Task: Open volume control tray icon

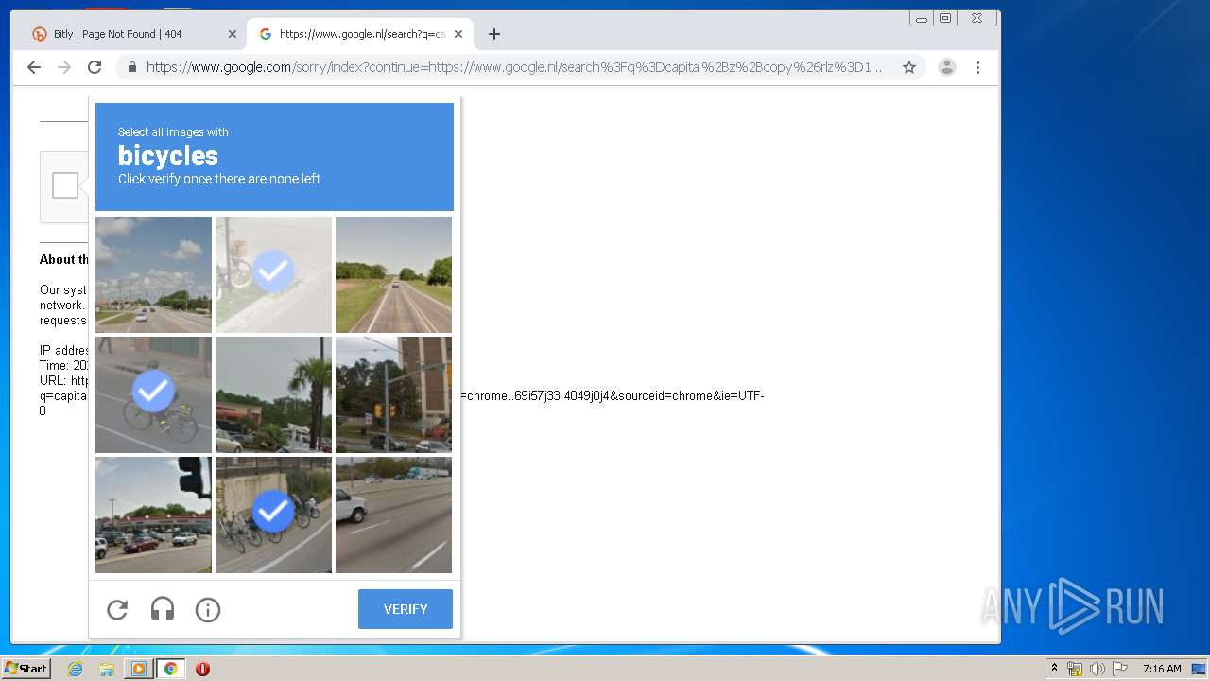Action: click(1097, 669)
